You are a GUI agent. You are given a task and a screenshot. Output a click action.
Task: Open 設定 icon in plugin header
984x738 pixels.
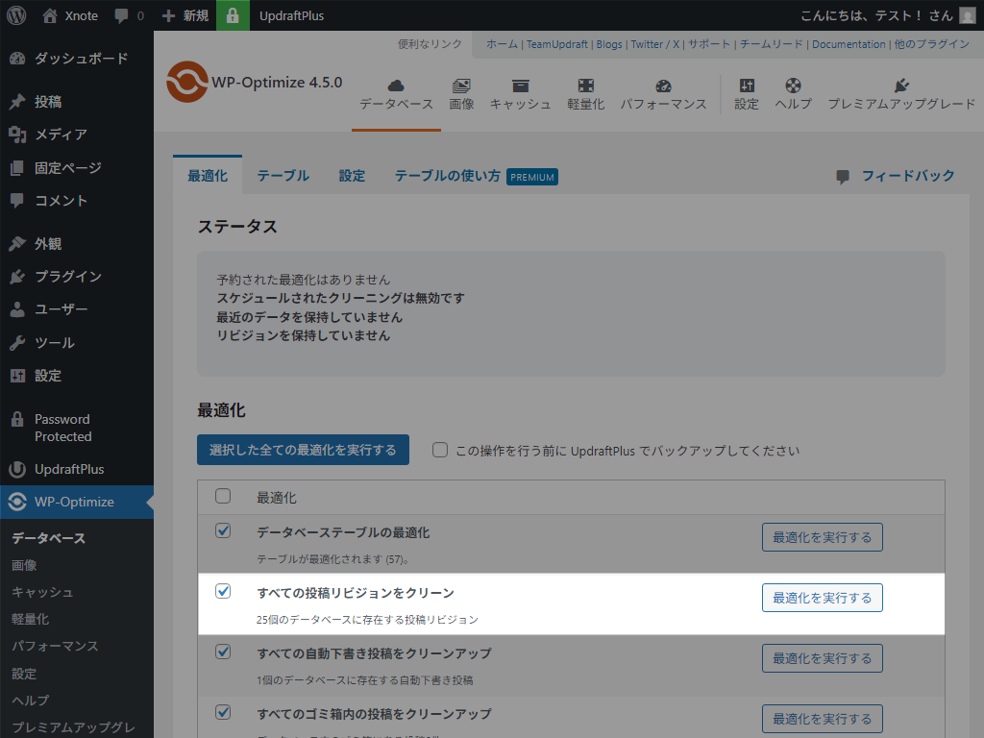pos(747,86)
